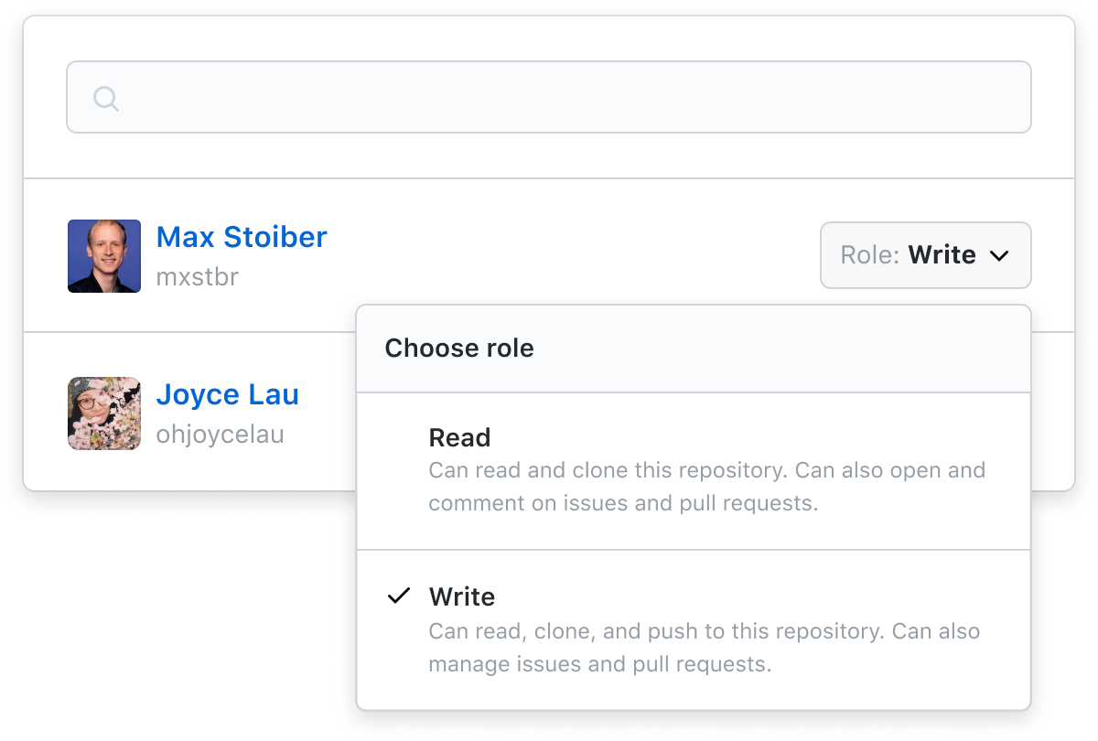Click the mxstbr username

[198, 276]
